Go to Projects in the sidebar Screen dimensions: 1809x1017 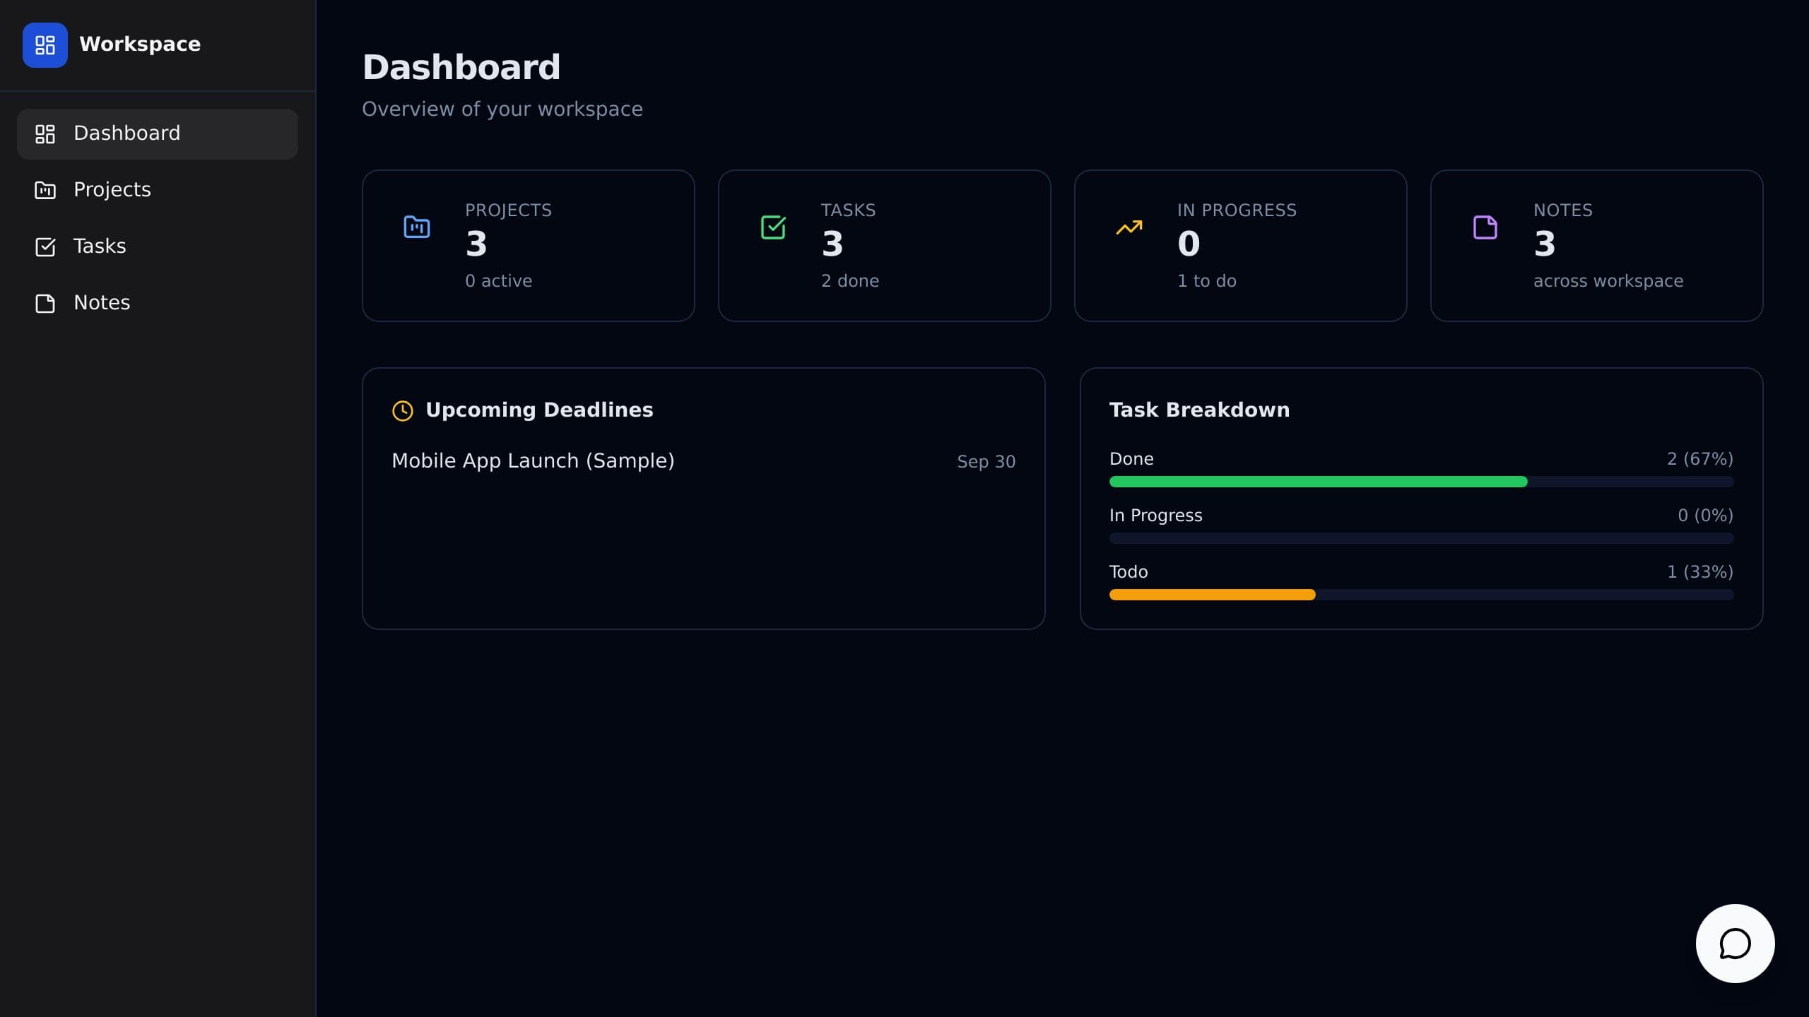tap(158, 191)
